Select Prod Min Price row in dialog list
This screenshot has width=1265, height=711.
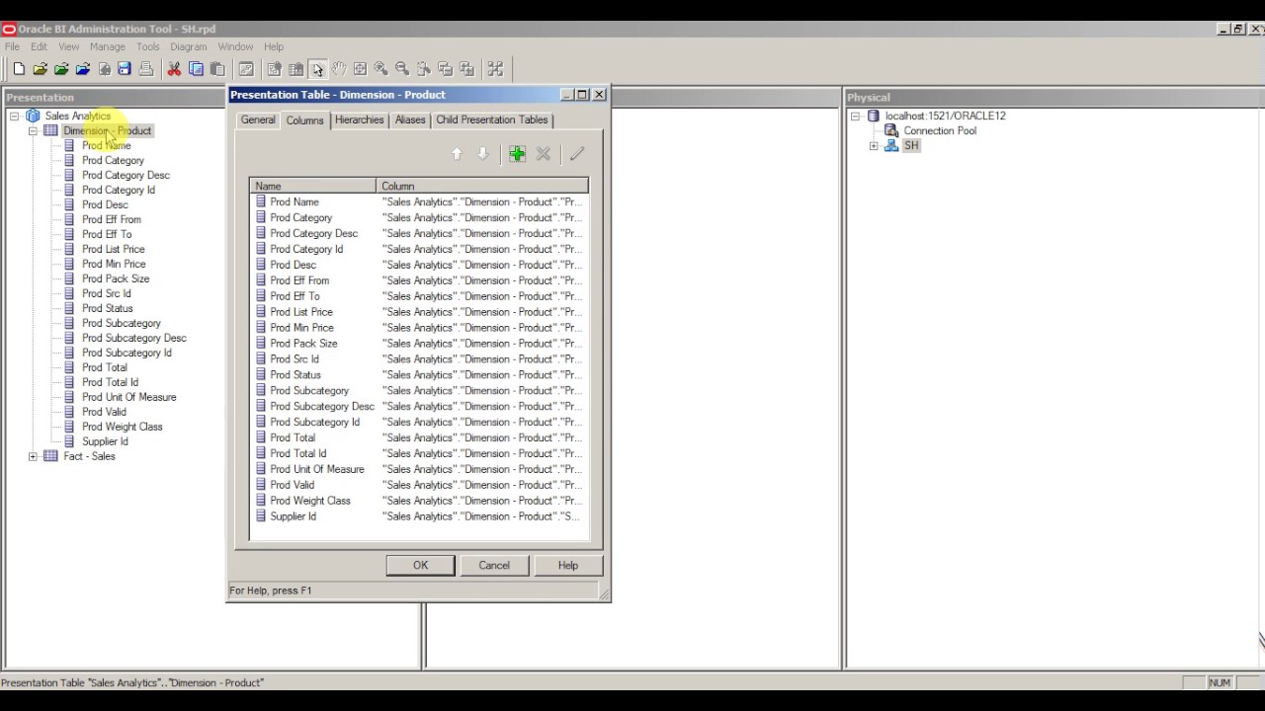coord(420,328)
